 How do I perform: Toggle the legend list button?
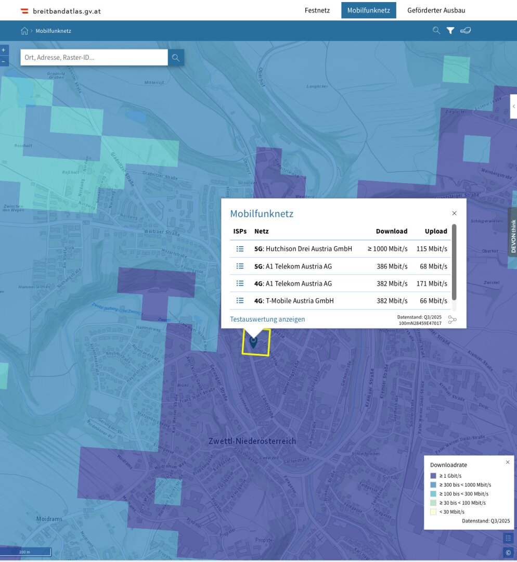(508, 538)
